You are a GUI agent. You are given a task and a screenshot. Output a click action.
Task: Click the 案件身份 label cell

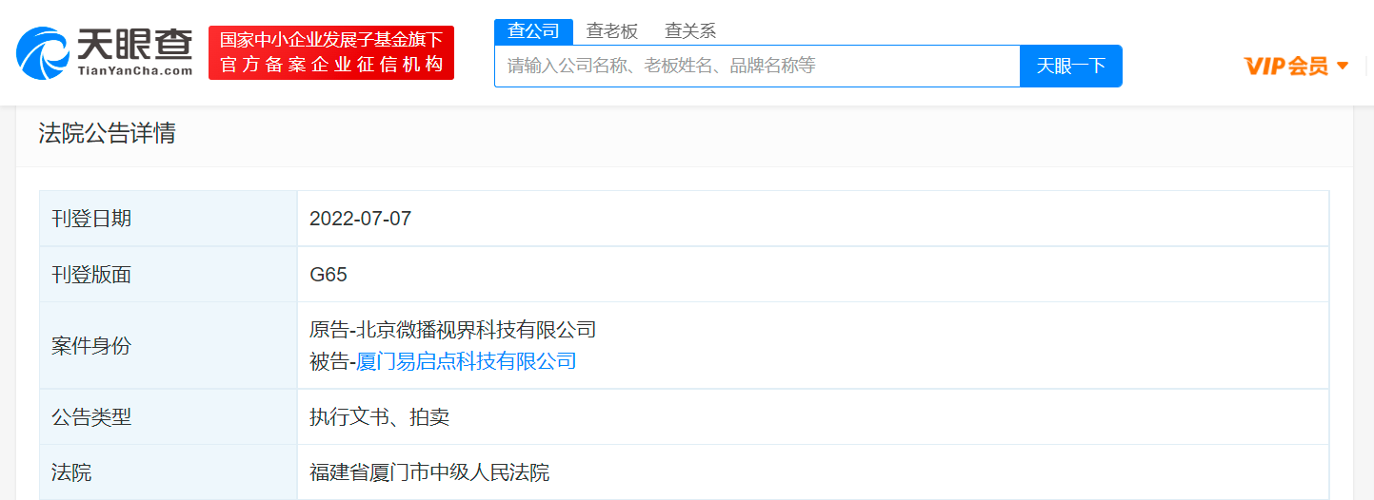pyautogui.click(x=169, y=346)
